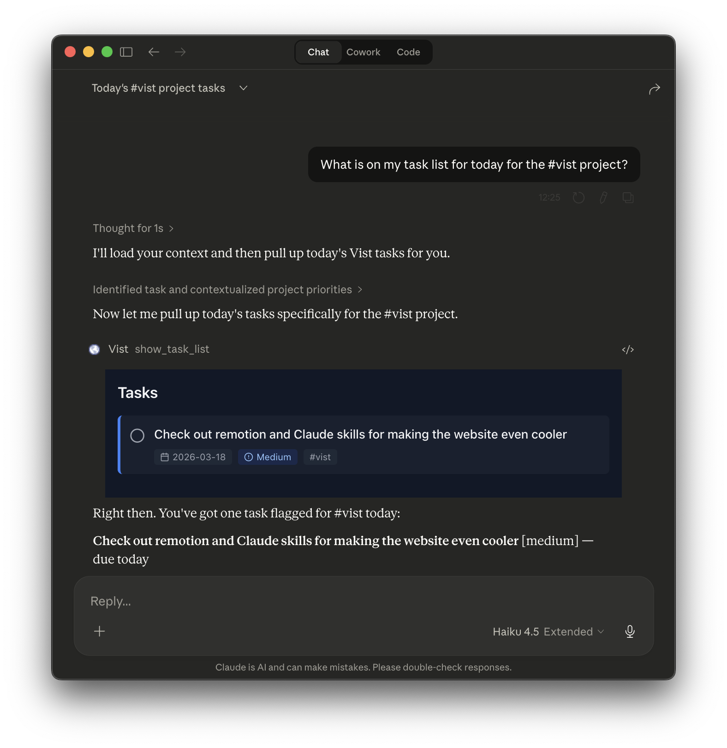The height and width of the screenshot is (748, 727).
Task: Click the forward navigation arrow
Action: tap(180, 52)
